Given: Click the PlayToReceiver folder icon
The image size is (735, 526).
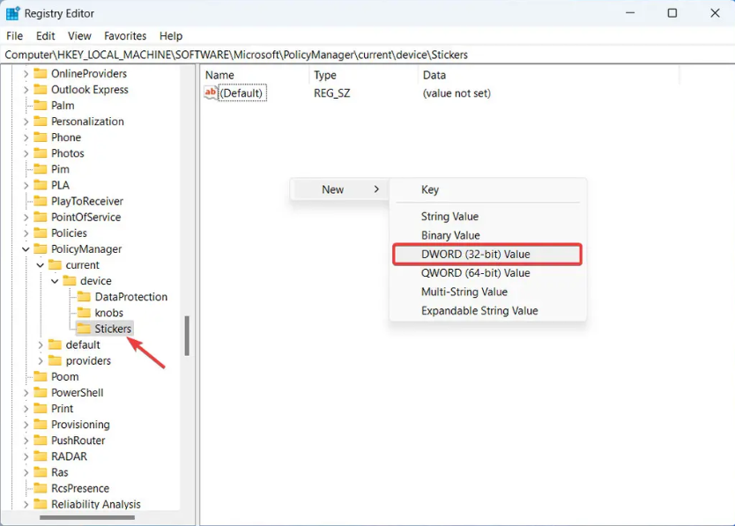Looking at the screenshot, I should click(x=41, y=201).
